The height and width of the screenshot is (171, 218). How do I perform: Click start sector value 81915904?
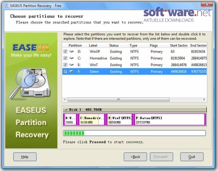(178, 58)
